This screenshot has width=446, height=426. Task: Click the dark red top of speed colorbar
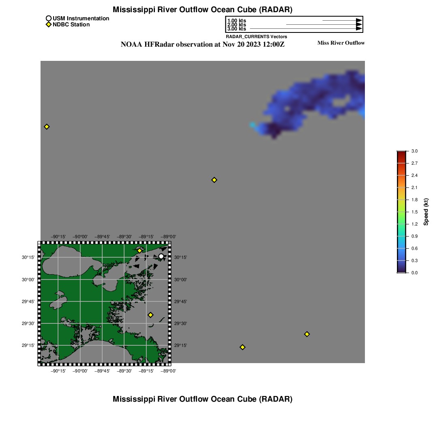click(x=401, y=153)
